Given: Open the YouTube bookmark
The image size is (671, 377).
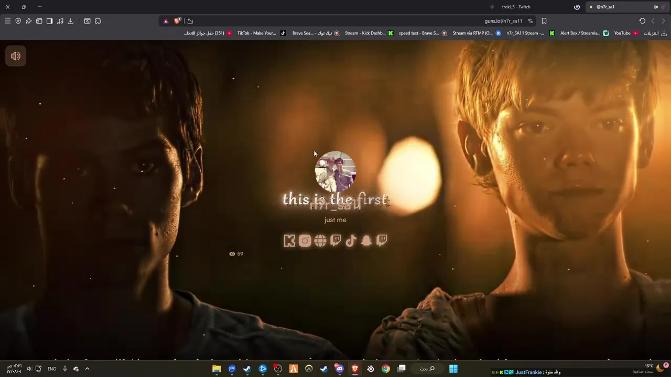Looking at the screenshot, I should (x=626, y=33).
